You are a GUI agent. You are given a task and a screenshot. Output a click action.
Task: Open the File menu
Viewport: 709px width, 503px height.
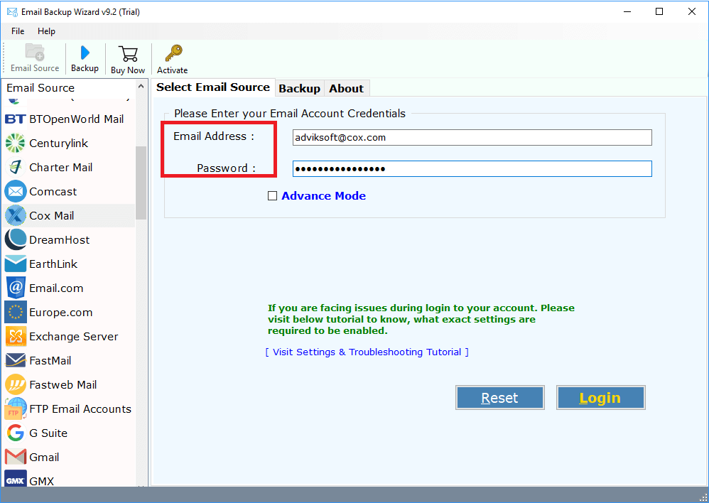point(18,31)
